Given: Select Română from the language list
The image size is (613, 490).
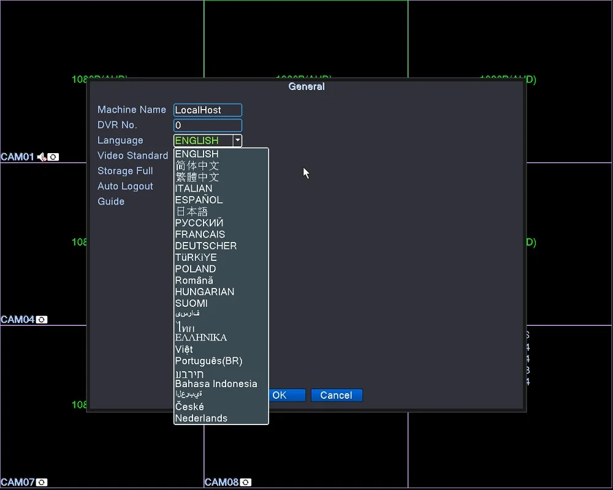Looking at the screenshot, I should 221,280.
